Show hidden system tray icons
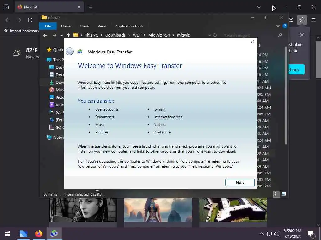This screenshot has height=240, width=321. (x=262, y=234)
